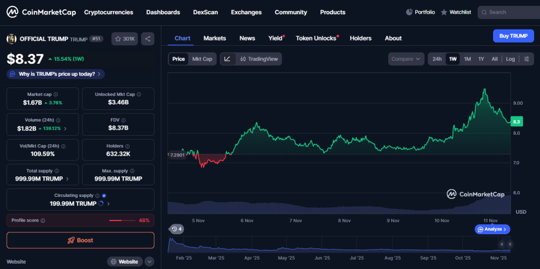Image resolution: width=540 pixels, height=269 pixels.
Task: Open the Portfolio pie chart icon
Action: [410, 12]
